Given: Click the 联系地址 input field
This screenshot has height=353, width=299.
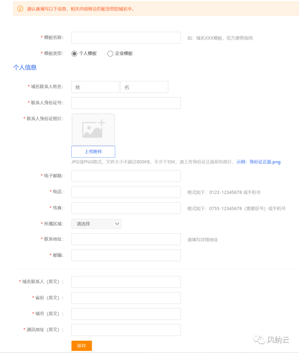Looking at the screenshot, I should (126, 239).
